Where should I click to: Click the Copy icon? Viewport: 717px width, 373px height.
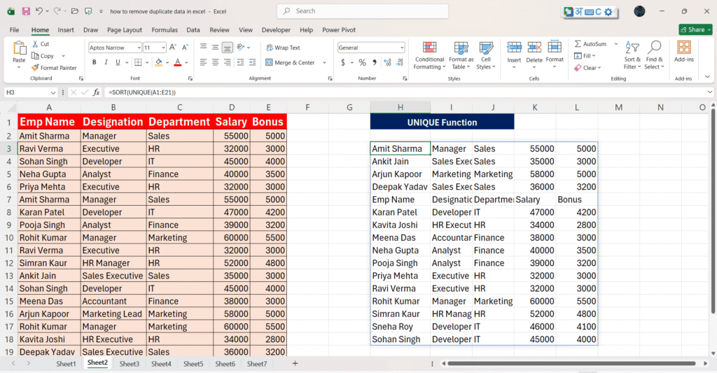(x=35, y=56)
